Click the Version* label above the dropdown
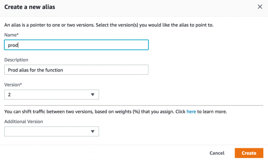The height and width of the screenshot is (160, 268). (x=13, y=85)
